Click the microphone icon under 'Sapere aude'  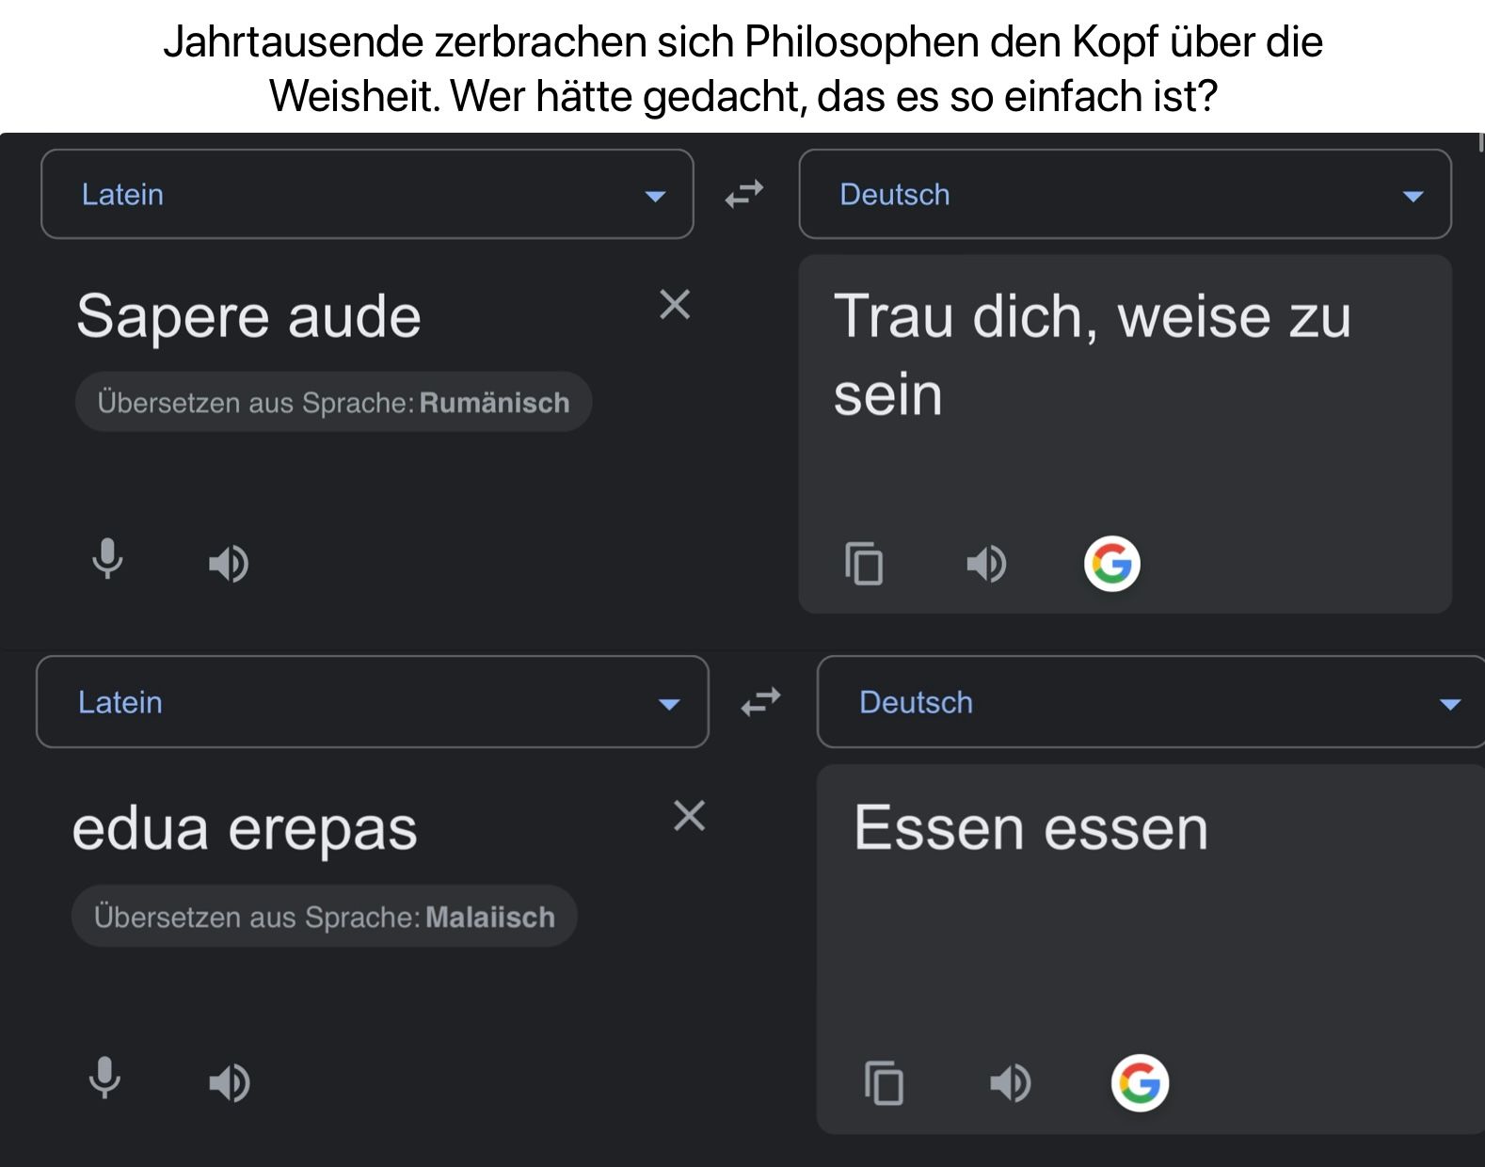[x=107, y=559]
